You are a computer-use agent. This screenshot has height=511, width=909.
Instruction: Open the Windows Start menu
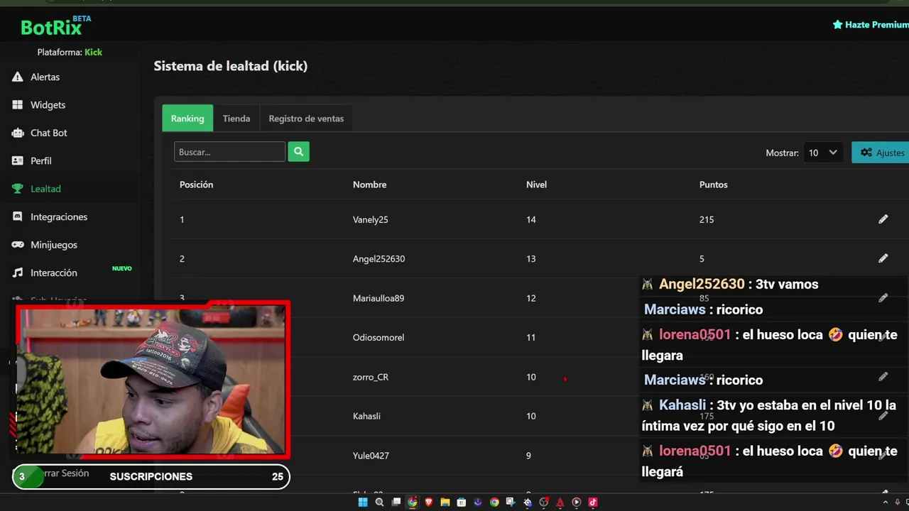click(x=363, y=502)
